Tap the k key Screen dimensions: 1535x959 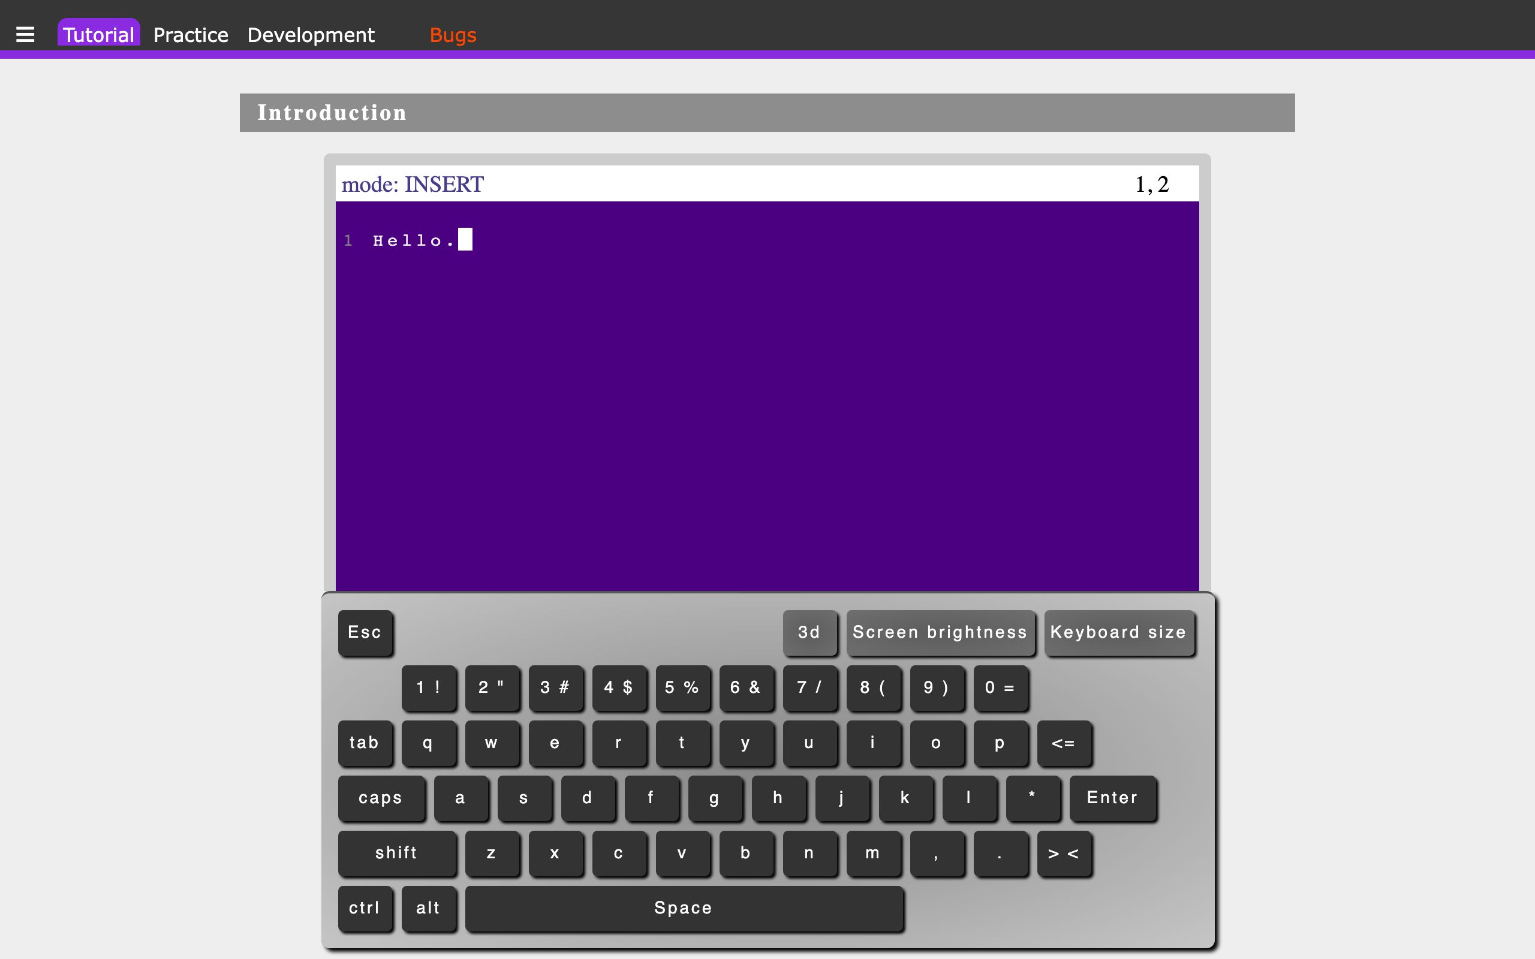pos(906,798)
